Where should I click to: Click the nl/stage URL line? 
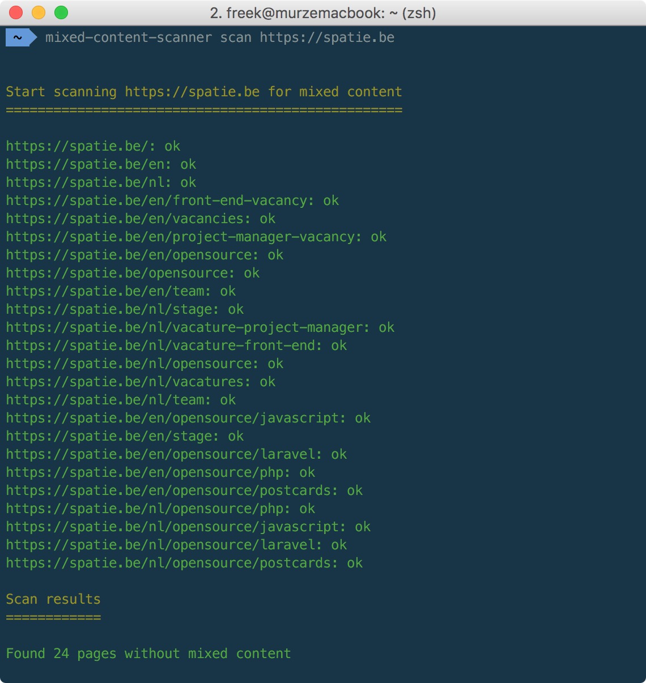[125, 309]
